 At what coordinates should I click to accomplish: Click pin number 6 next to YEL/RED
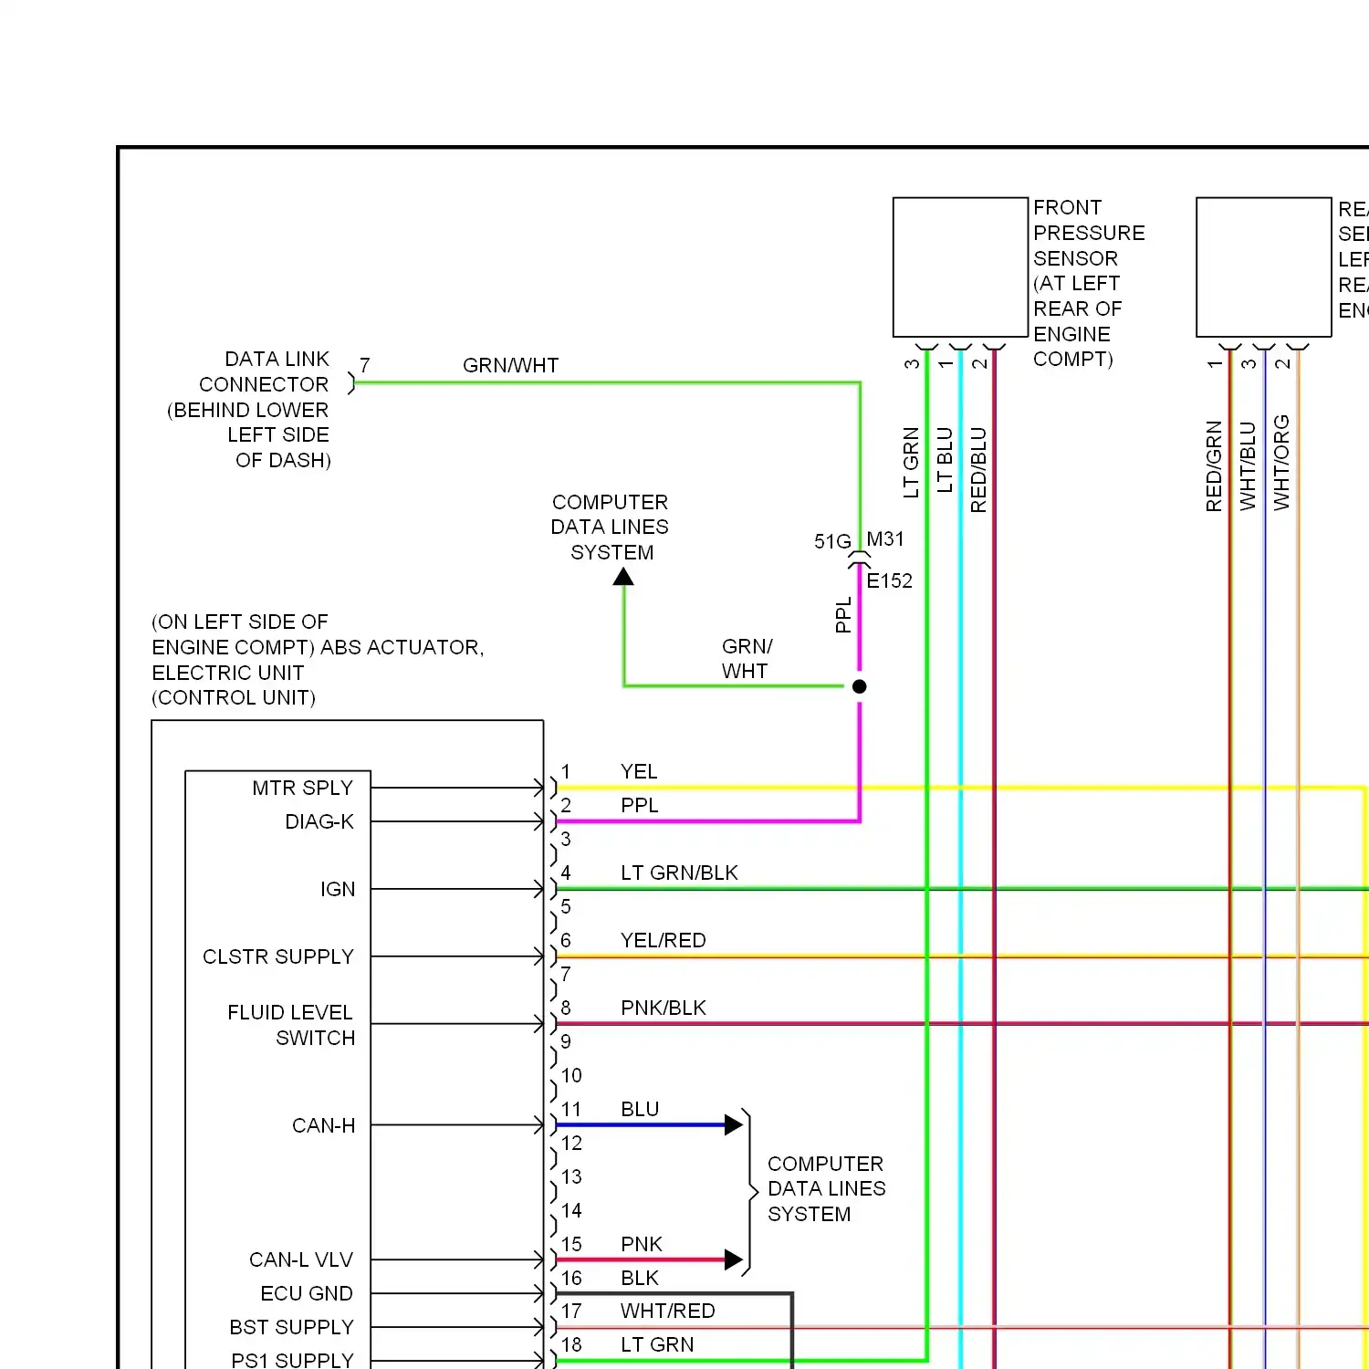tap(566, 940)
